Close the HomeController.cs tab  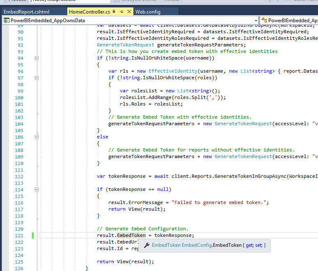[129, 11]
